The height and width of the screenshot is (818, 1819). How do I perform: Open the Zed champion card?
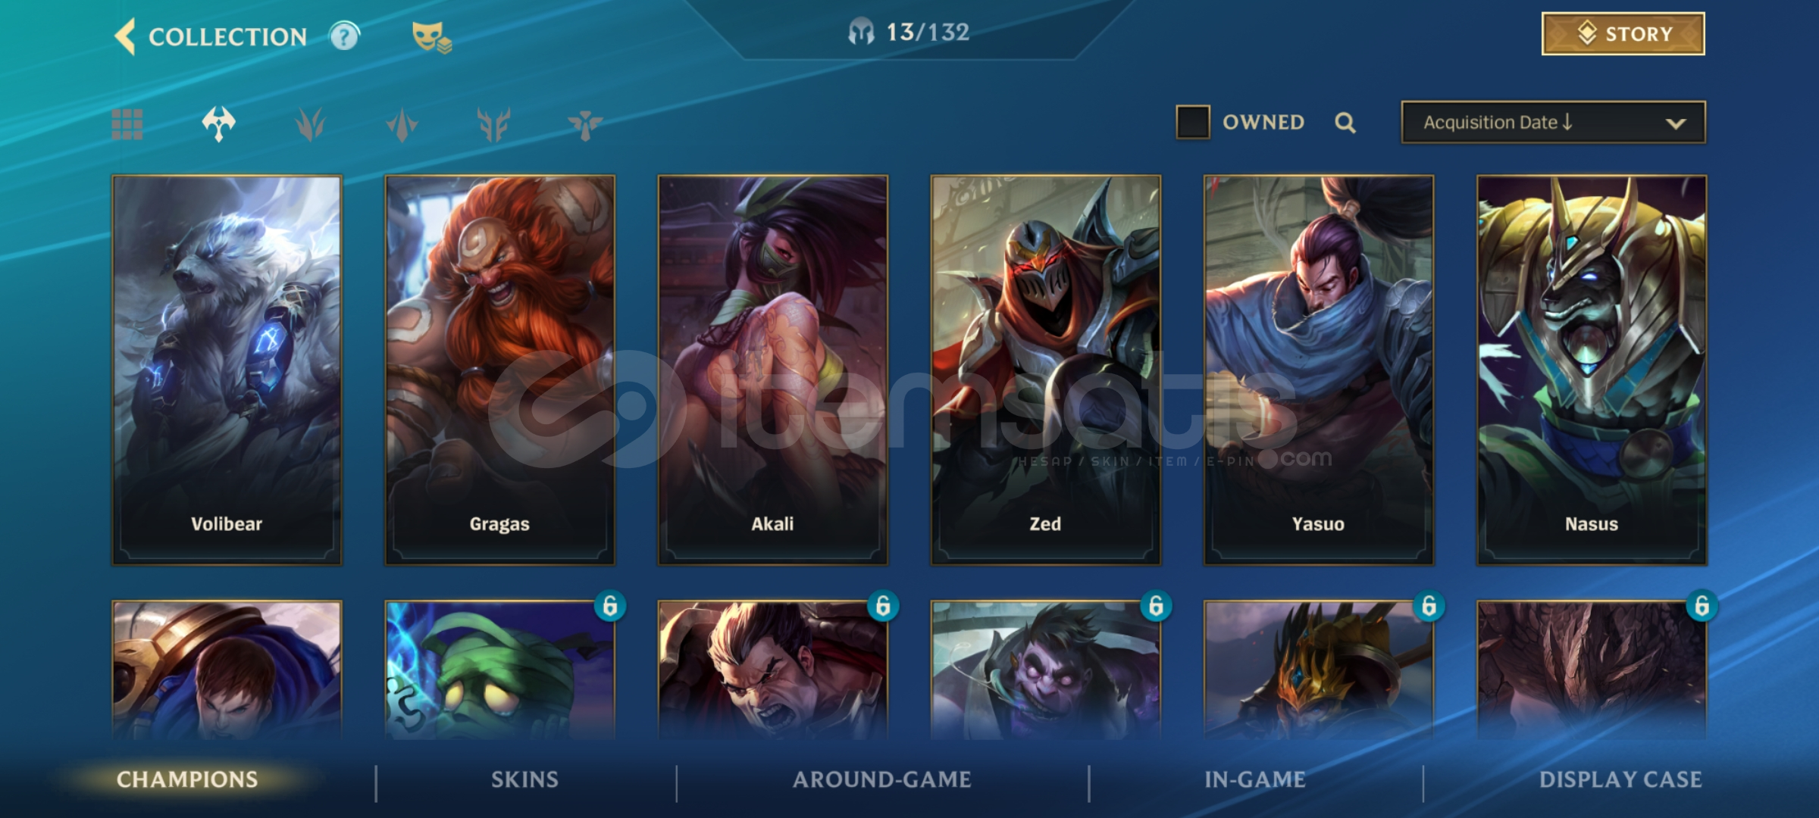(x=1045, y=370)
